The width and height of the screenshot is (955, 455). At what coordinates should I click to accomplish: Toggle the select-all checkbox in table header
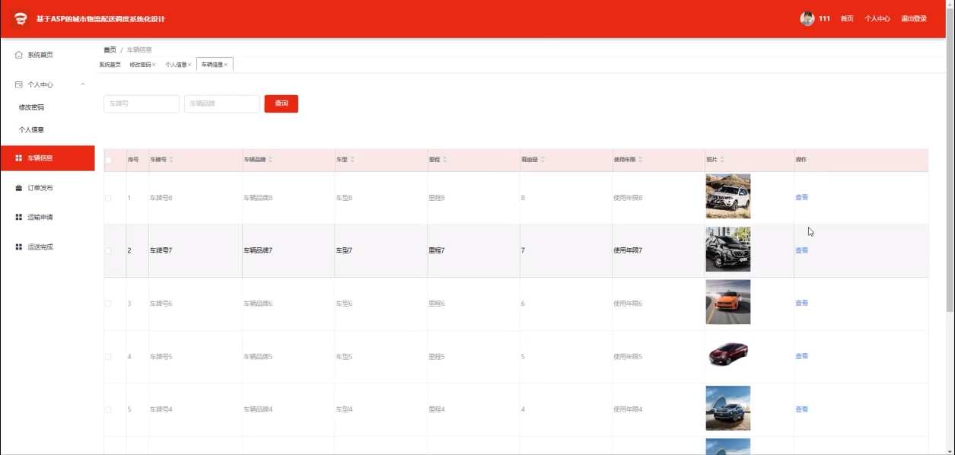(108, 160)
